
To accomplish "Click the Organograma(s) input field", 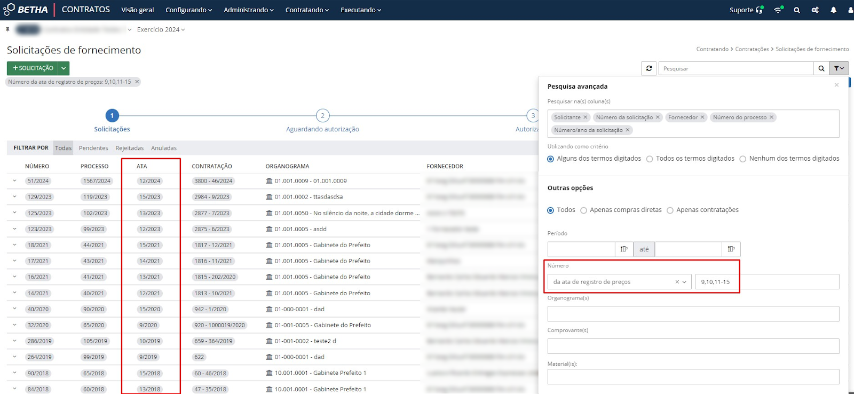I will tap(693, 314).
